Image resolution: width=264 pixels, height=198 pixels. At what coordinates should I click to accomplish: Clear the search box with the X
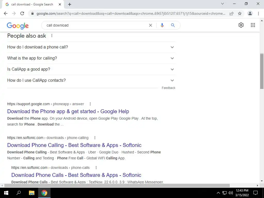tap(151, 25)
